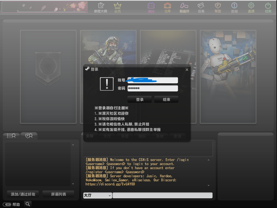Image resolution: width=277 pixels, height=208 pixels.
Task: Click the 添加/通过好友 button
Action: pos(23,194)
